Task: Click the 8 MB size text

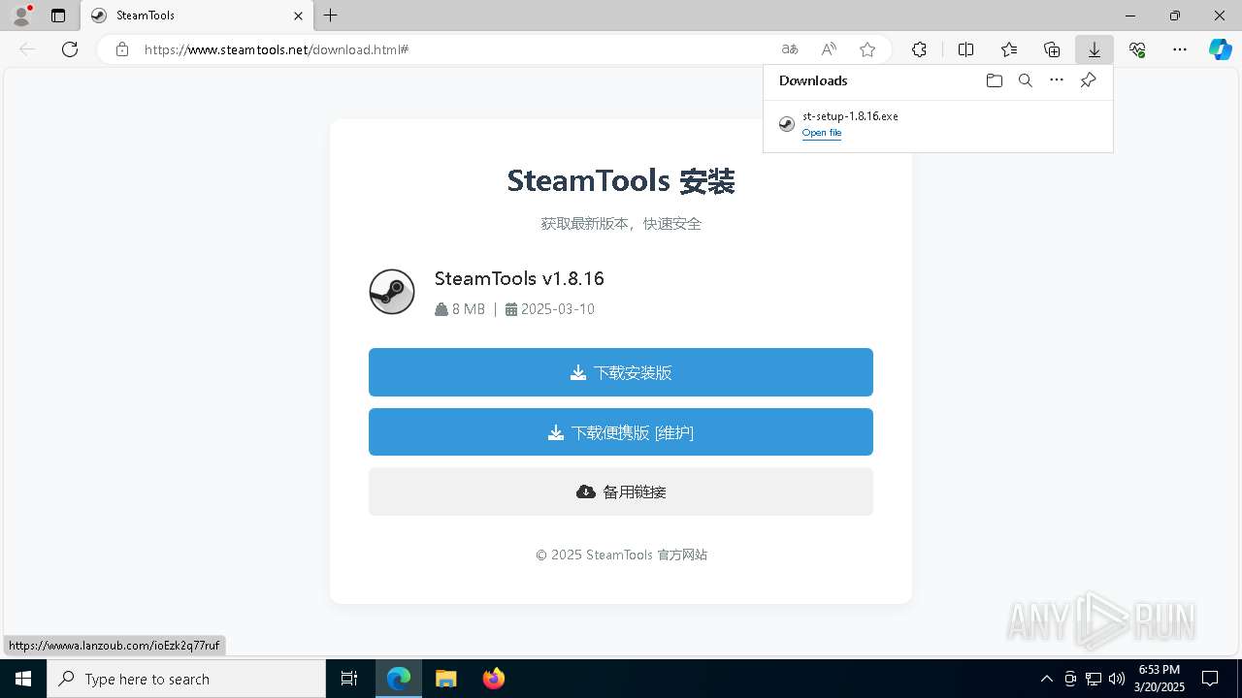Action: tap(469, 309)
